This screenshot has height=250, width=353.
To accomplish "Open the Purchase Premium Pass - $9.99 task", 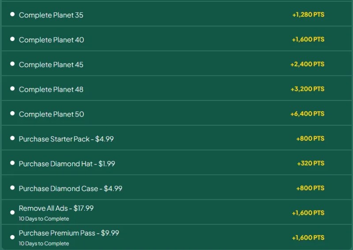I will 69,233.
